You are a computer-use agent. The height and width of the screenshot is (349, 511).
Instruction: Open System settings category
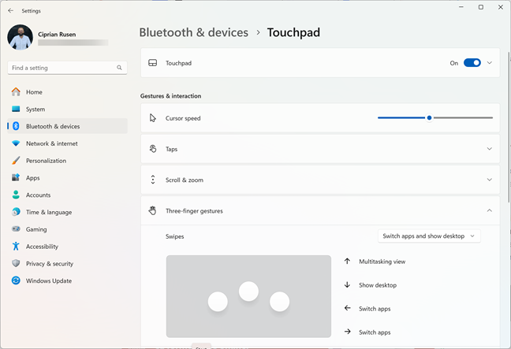click(68, 109)
